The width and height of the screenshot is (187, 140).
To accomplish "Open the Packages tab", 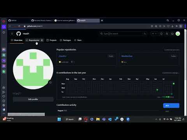I will coord(65,40).
